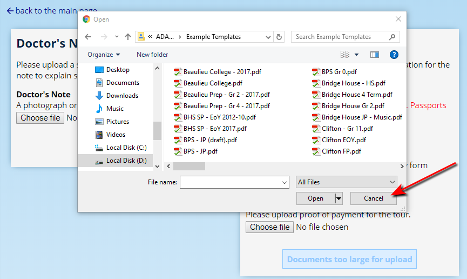The width and height of the screenshot is (467, 279).
Task: Expand the Open button split arrow
Action: 339,198
